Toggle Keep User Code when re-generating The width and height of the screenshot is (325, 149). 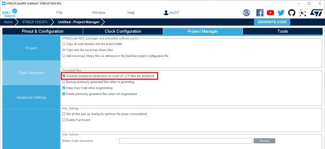(64, 88)
